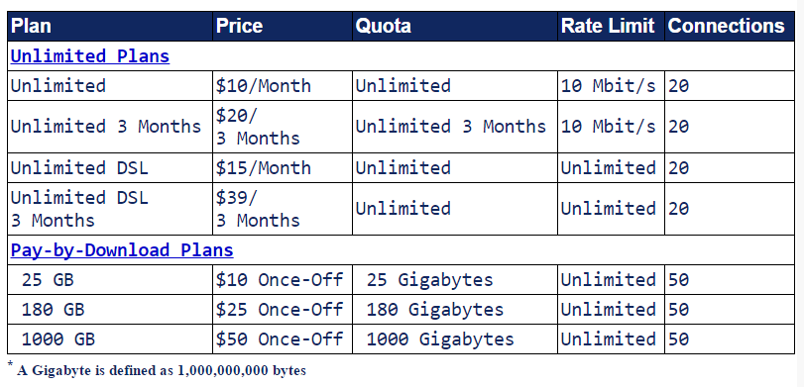
Task: Select the Unlimited DSL plan name
Action: 79,168
